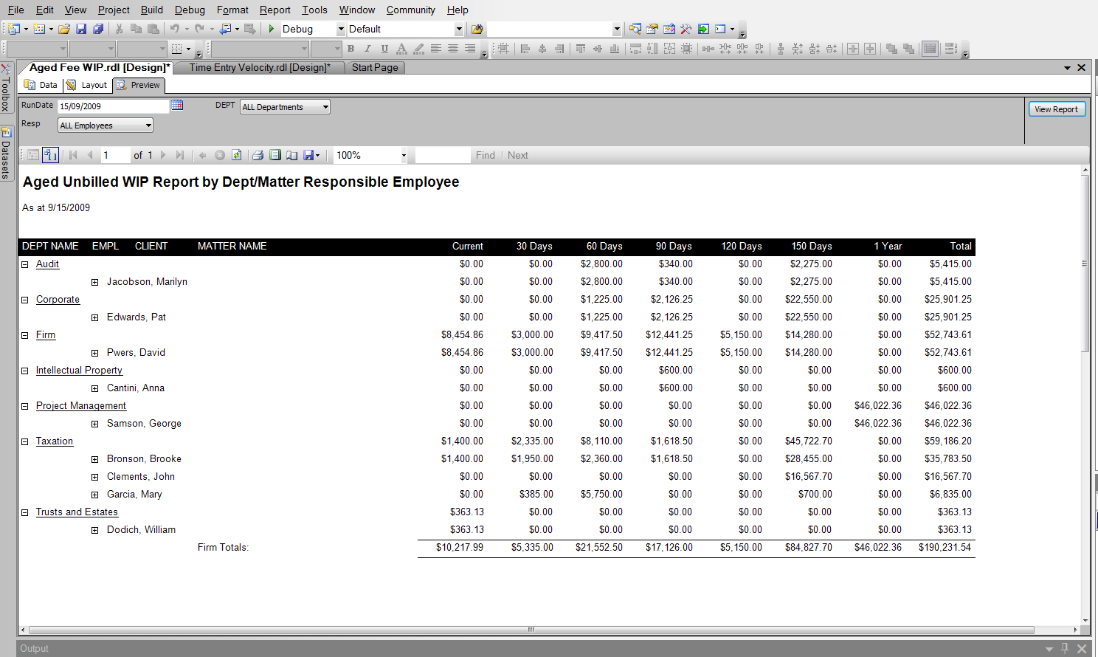Click the Add New Item icon
The image size is (1098, 657).
click(39, 29)
